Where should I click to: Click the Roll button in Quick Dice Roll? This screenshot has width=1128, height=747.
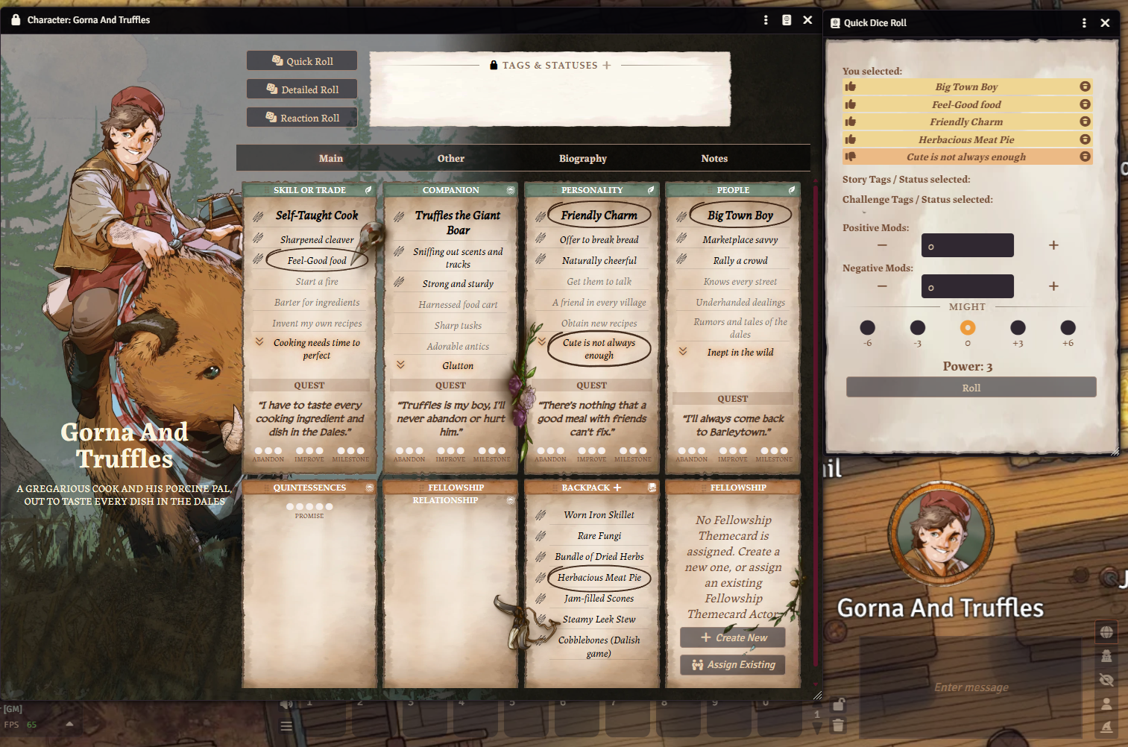click(971, 388)
